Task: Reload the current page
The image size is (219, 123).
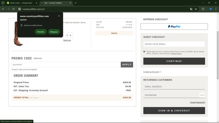Action: click(13, 9)
